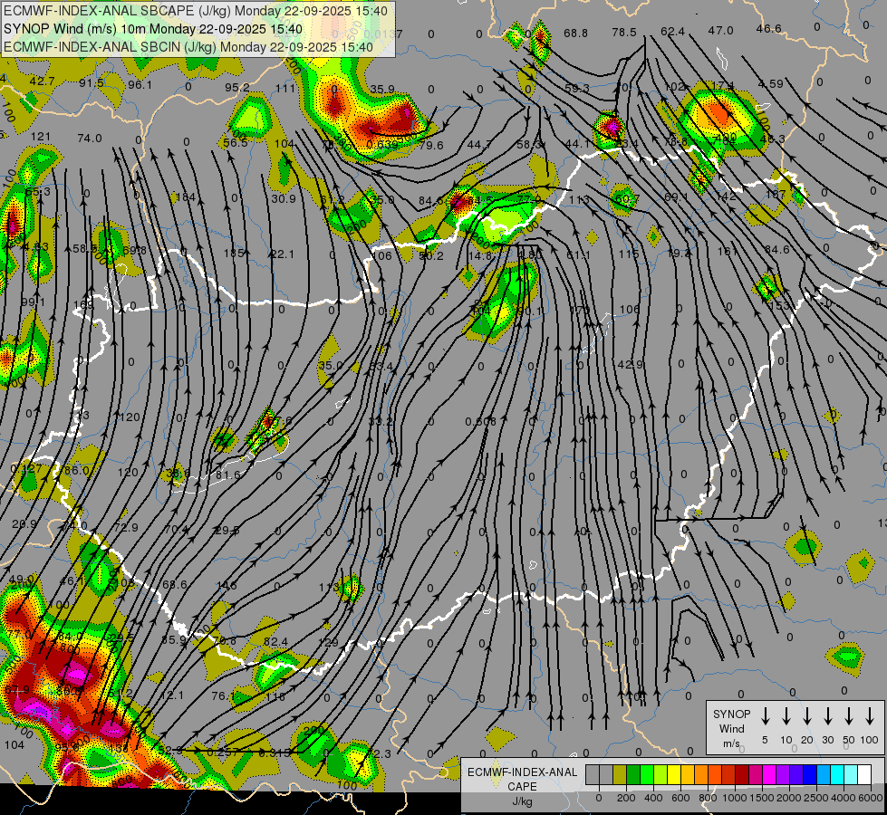Viewport: 887px width, 815px height.
Task: Click the map value '68.8'
Action: tap(575, 34)
